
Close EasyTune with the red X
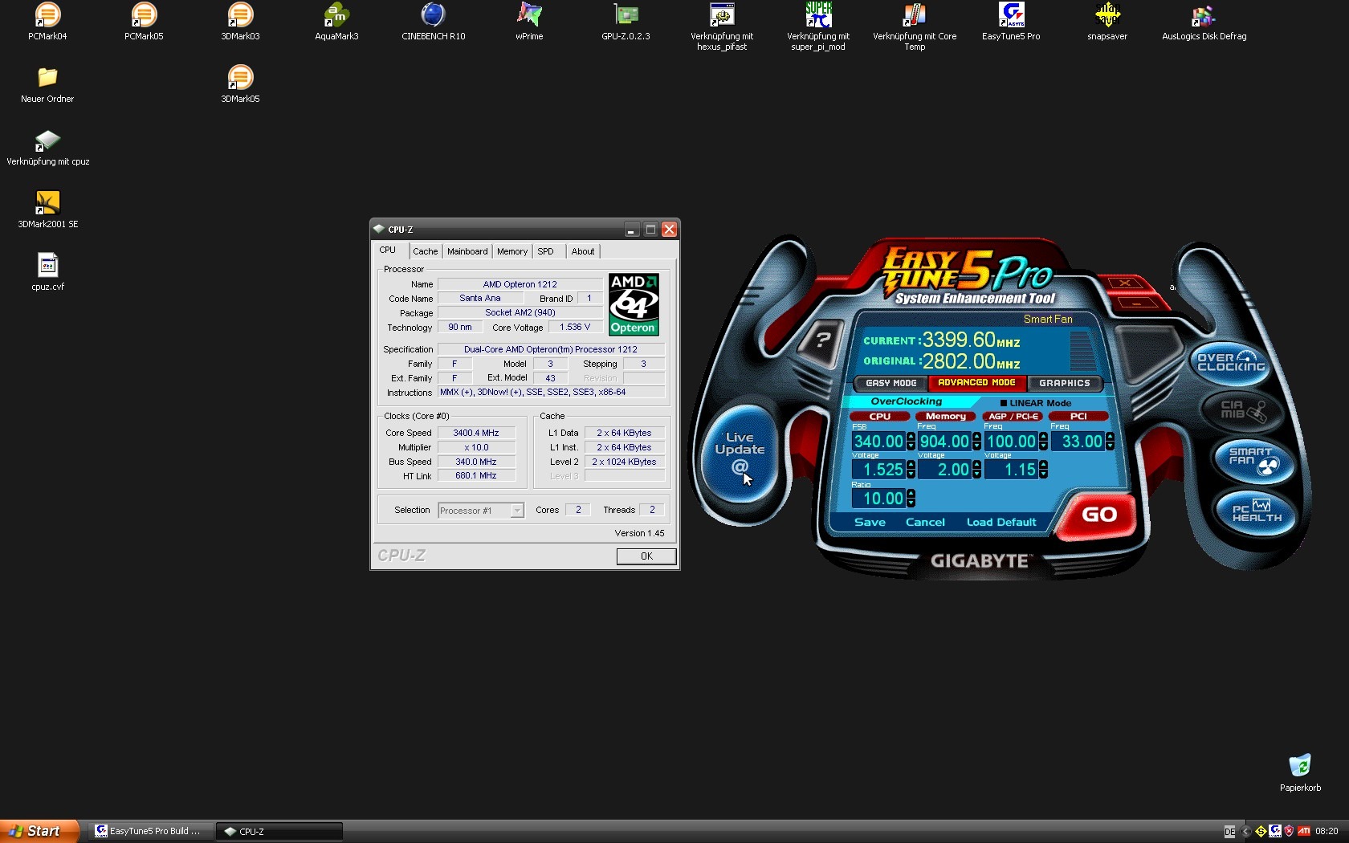[x=1125, y=283]
